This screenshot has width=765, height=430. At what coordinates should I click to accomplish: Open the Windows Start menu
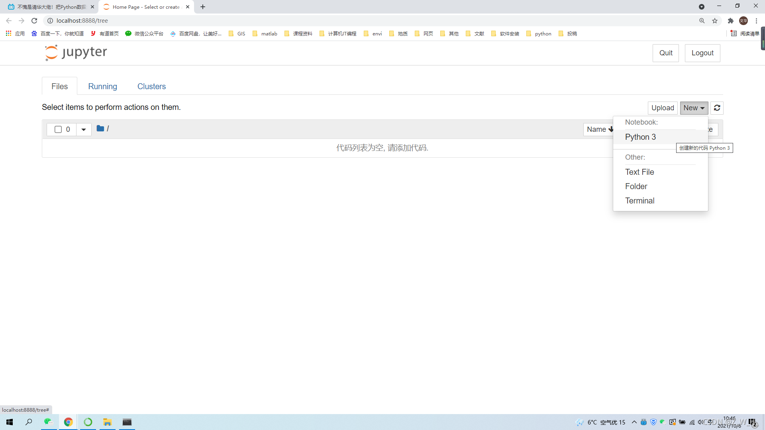10,422
